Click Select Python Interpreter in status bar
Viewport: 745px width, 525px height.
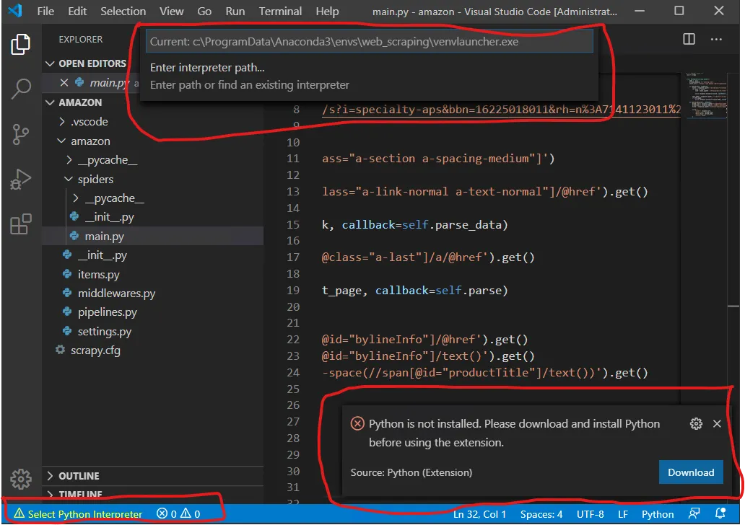click(79, 513)
